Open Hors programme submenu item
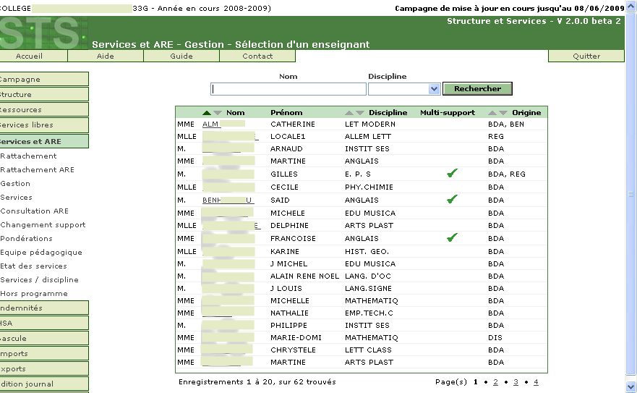This screenshot has height=393, width=637. [x=34, y=294]
